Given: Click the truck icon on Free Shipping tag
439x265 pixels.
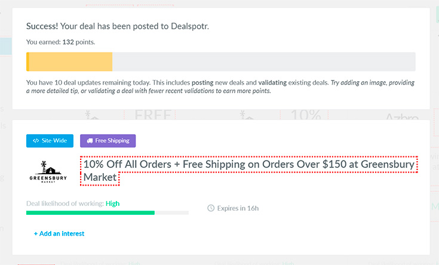Looking at the screenshot, I should click(x=90, y=141).
